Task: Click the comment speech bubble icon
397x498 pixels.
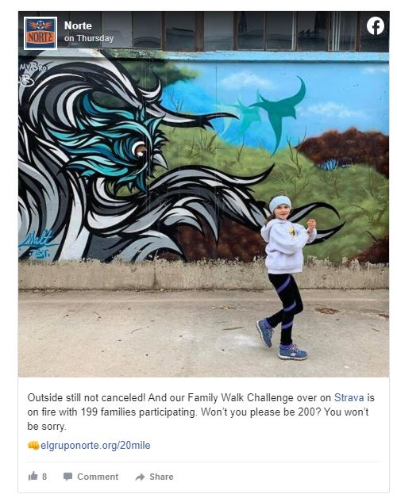Action: click(67, 477)
